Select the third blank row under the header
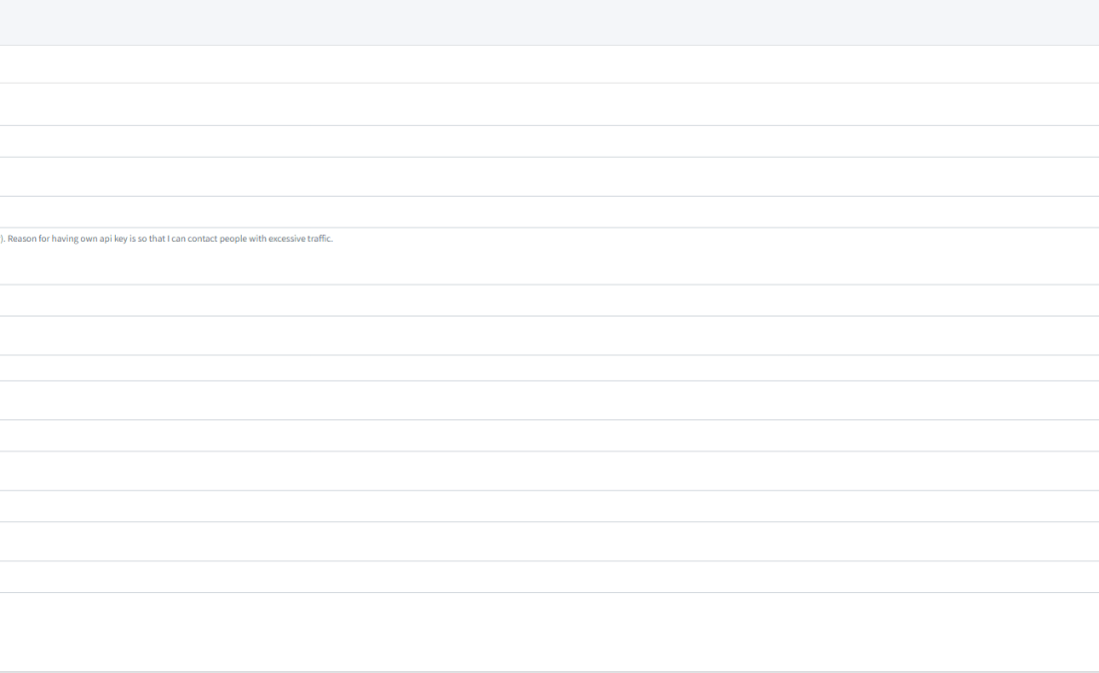 tap(549, 141)
